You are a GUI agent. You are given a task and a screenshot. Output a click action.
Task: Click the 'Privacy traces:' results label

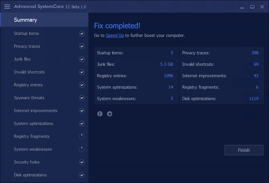pos(196,53)
